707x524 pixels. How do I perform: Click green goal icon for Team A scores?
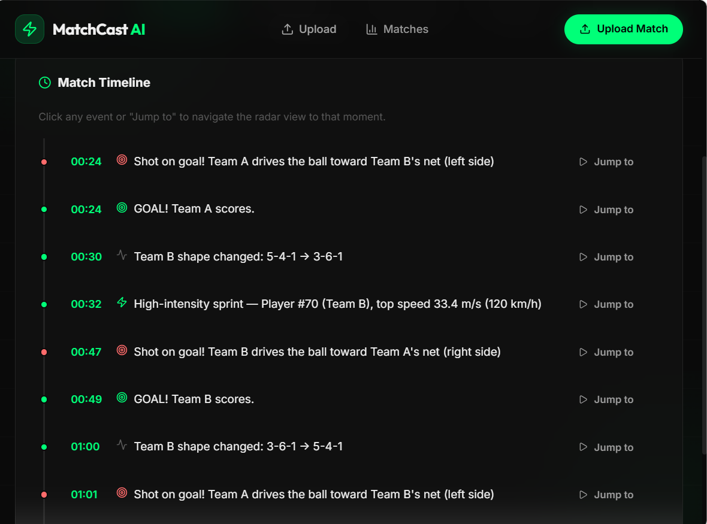[122, 208]
